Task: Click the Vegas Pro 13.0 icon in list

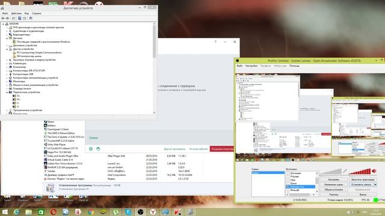Action: pyautogui.click(x=46, y=152)
